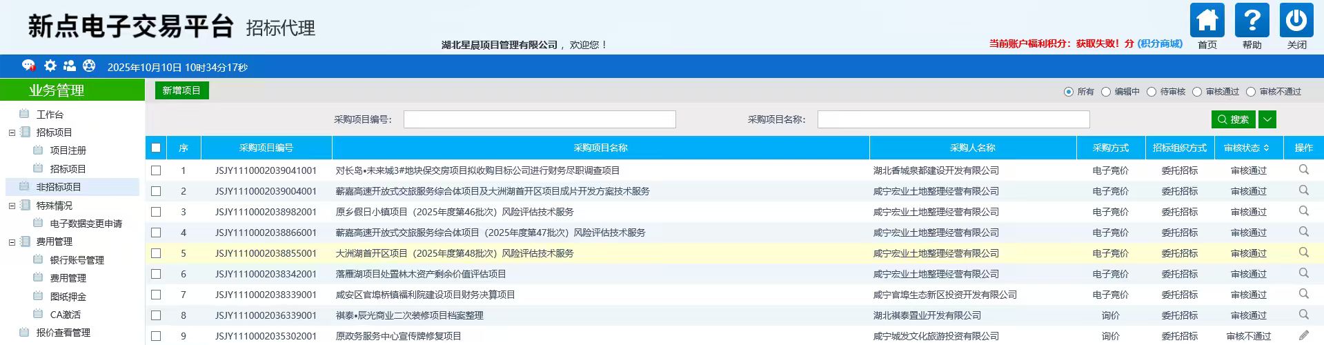
Task: Open the user group icon in toolbar
Action: [70, 66]
